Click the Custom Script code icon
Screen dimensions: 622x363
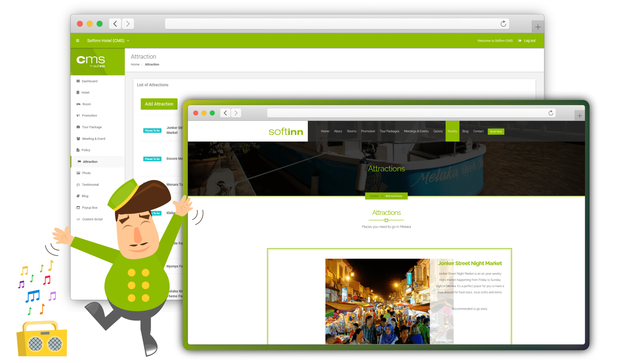(78, 219)
